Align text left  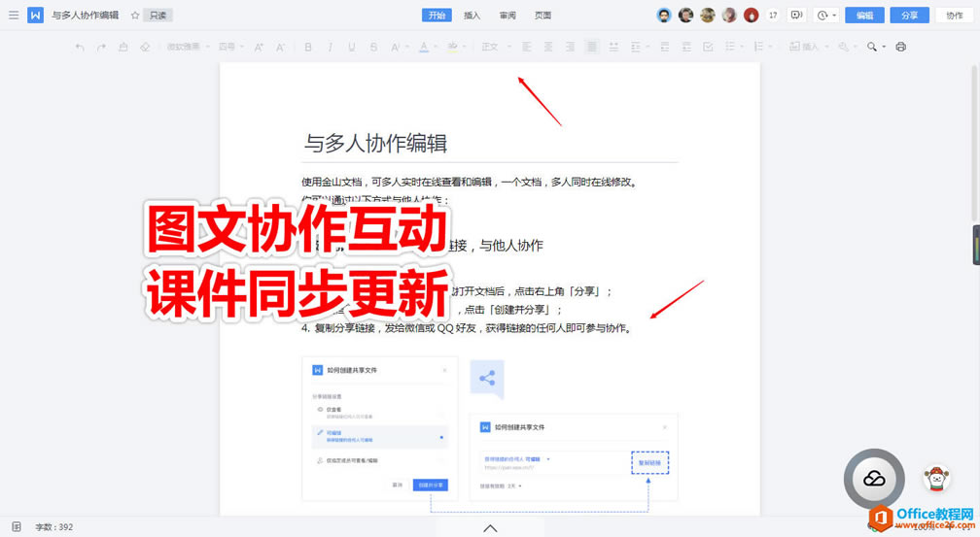(x=526, y=47)
